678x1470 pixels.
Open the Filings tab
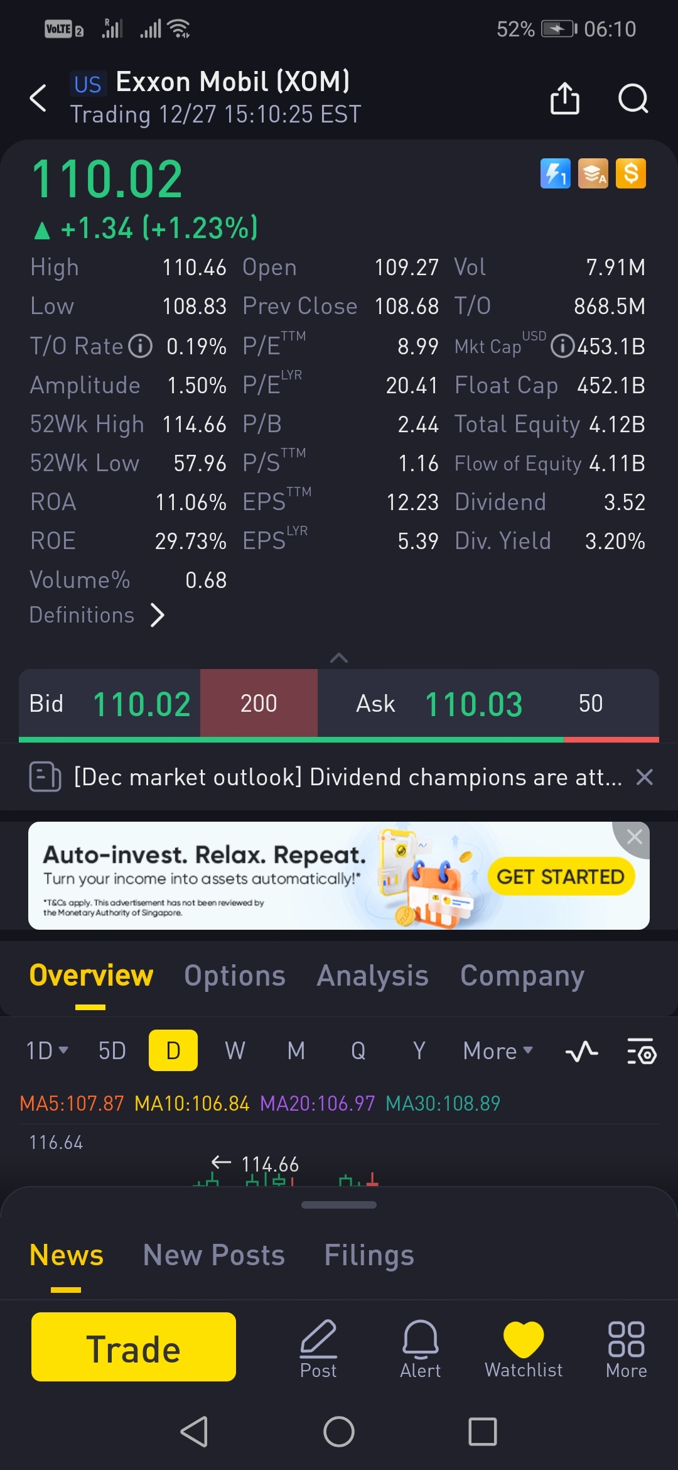[369, 1255]
